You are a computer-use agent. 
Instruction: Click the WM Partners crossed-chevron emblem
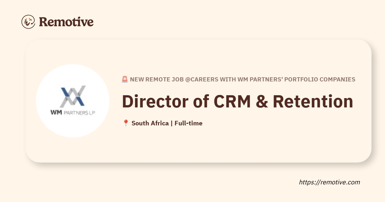click(73, 96)
